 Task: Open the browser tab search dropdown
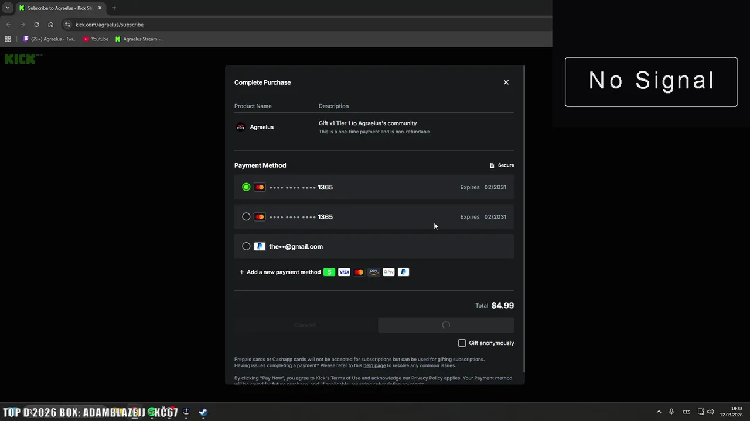coord(8,8)
